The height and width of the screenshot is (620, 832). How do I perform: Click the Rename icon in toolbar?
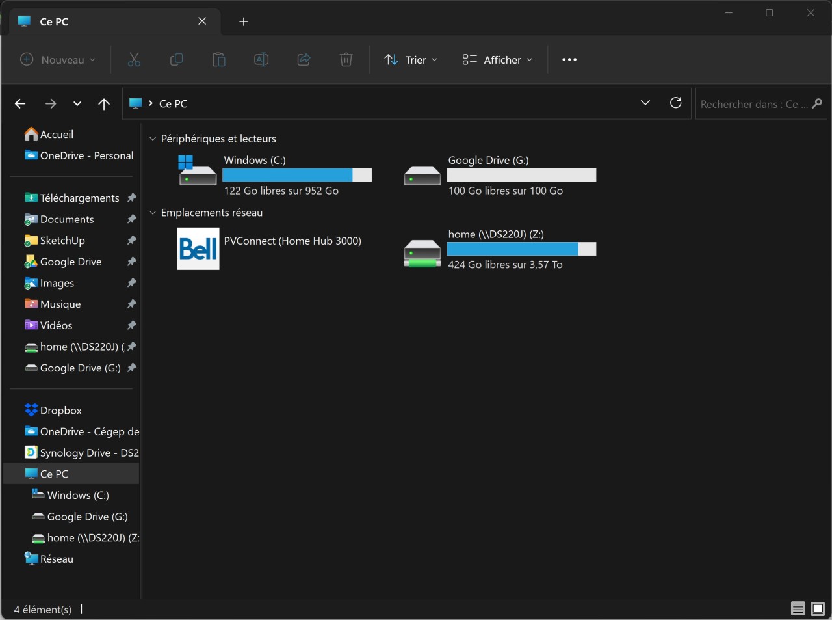coord(261,60)
